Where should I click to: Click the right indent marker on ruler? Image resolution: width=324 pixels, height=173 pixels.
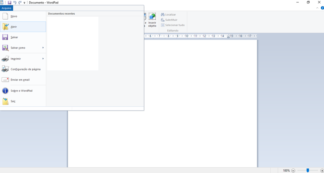tap(228, 37)
